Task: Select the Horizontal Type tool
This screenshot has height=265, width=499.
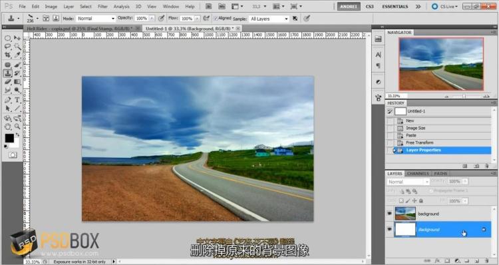Action: tap(17, 100)
